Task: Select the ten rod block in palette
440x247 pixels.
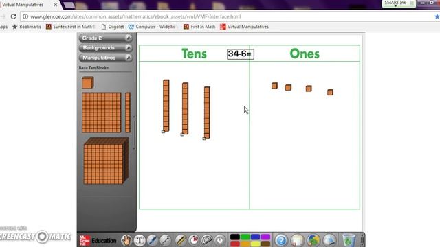Action: click(128, 113)
